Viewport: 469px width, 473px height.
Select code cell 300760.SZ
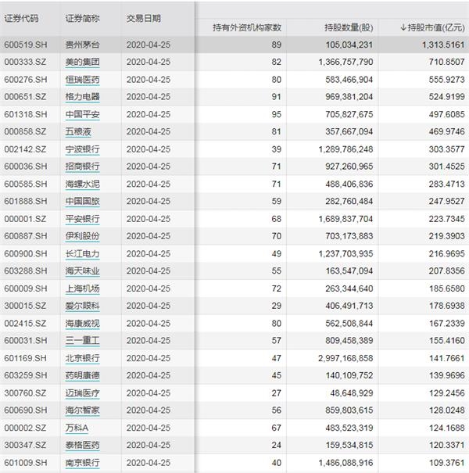(x=25, y=393)
